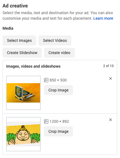
Task: Crop the 1200 × 892 cartoon image
Action: pos(58,131)
